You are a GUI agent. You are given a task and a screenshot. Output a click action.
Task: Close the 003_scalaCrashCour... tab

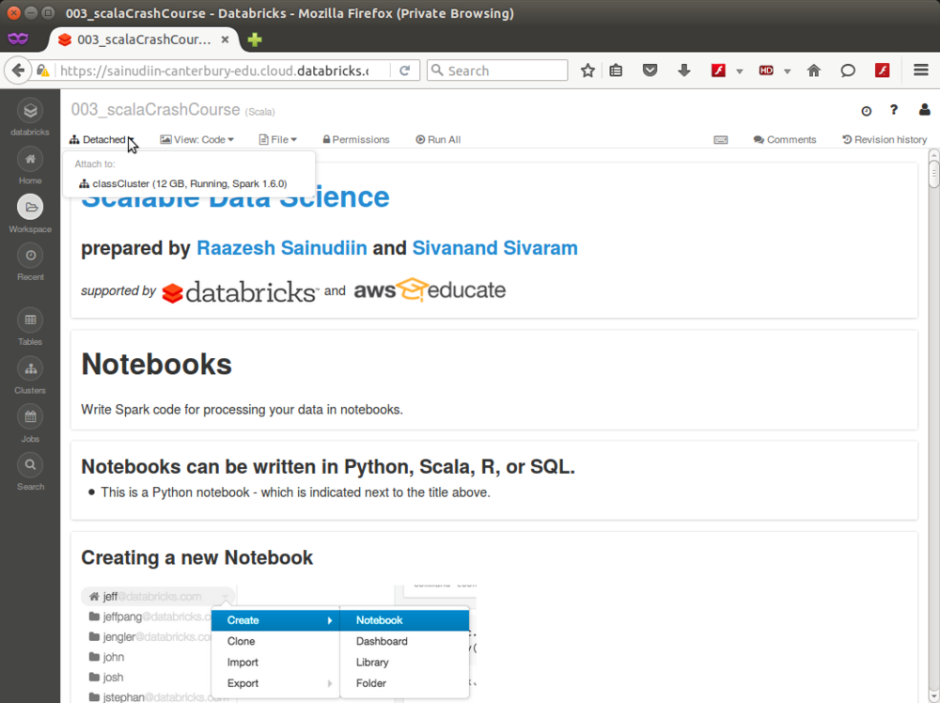click(x=225, y=39)
